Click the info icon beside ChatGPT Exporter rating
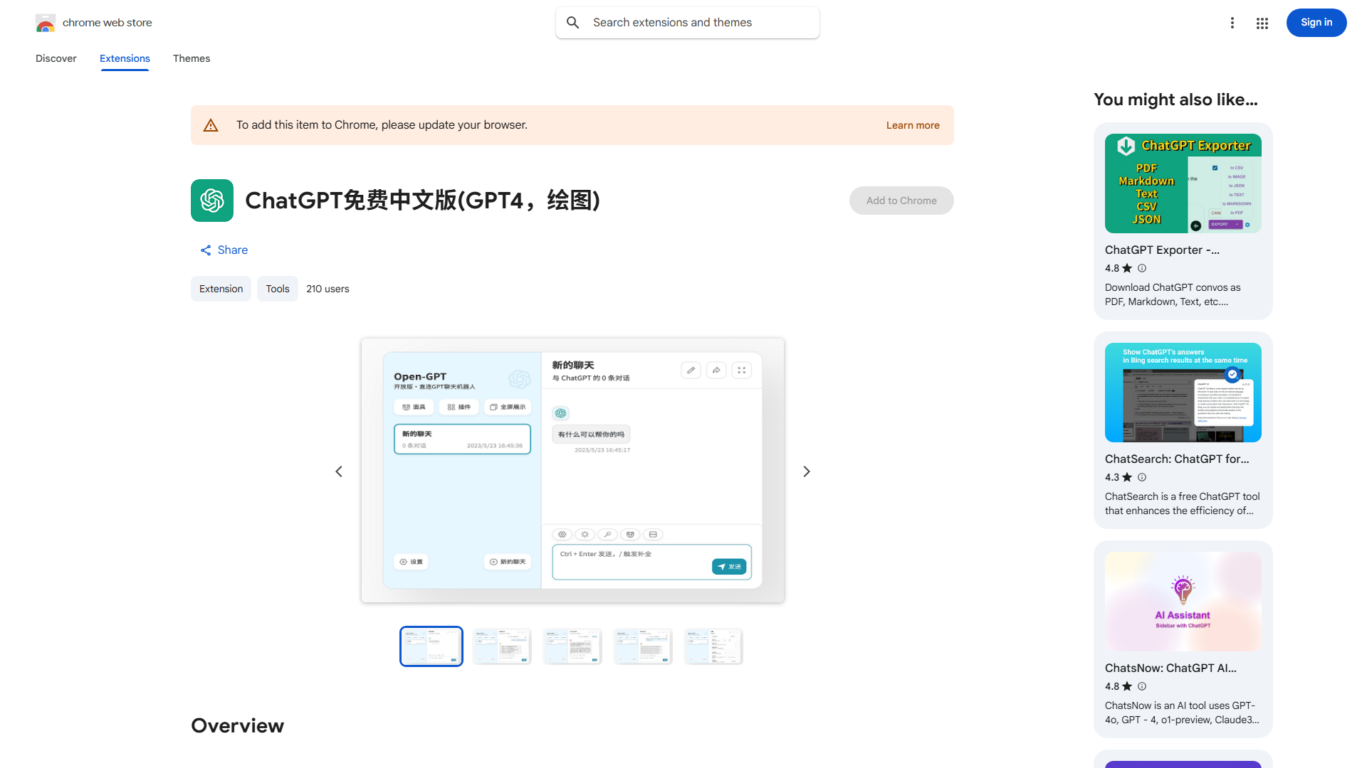The width and height of the screenshot is (1367, 768). (1141, 268)
